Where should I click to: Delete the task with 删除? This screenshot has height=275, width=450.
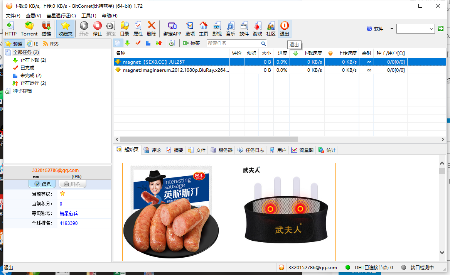pyautogui.click(x=151, y=29)
